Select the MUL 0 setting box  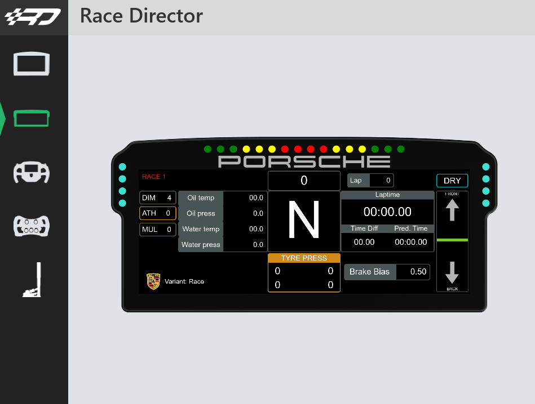pyautogui.click(x=157, y=229)
